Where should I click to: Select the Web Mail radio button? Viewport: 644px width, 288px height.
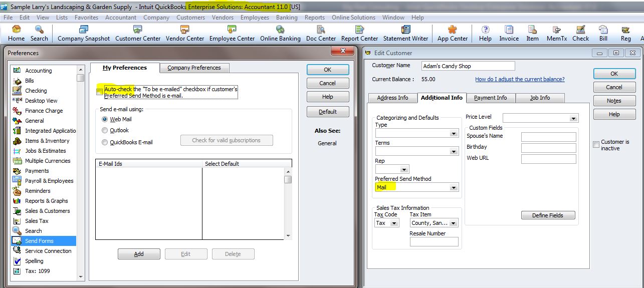click(x=105, y=119)
